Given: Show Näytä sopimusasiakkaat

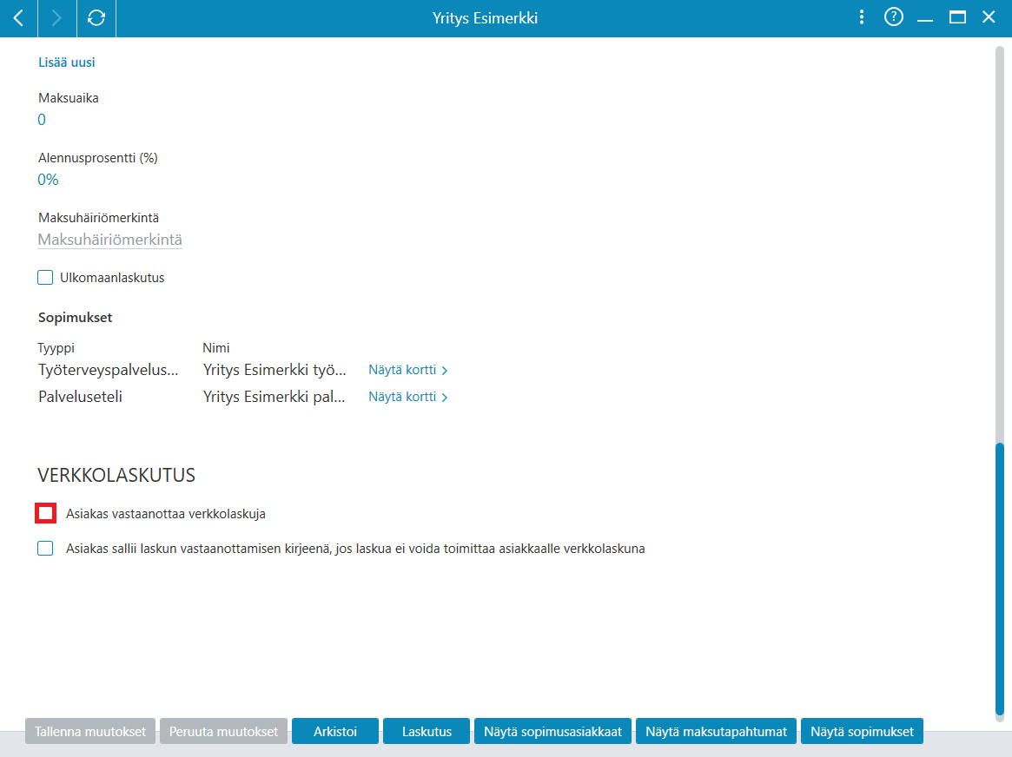Looking at the screenshot, I should [x=553, y=731].
